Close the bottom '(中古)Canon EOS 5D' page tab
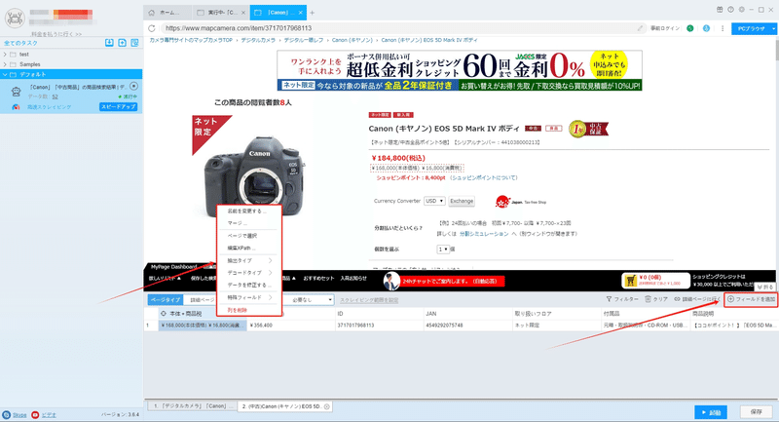Image resolution: width=779 pixels, height=422 pixels. click(x=327, y=406)
